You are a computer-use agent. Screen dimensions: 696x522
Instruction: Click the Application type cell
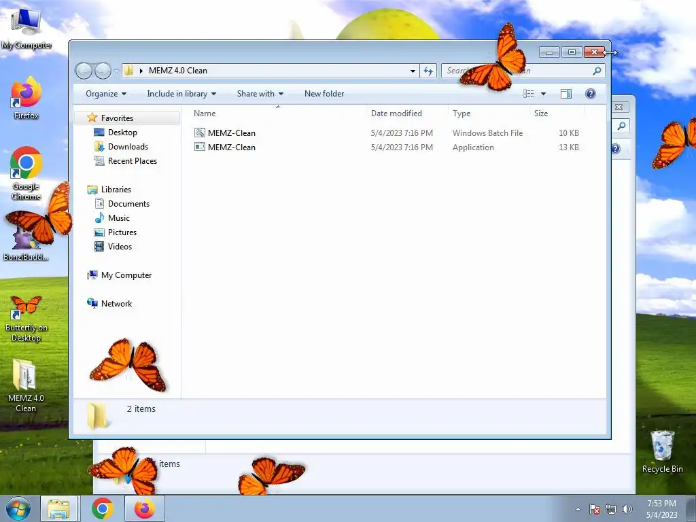473,147
